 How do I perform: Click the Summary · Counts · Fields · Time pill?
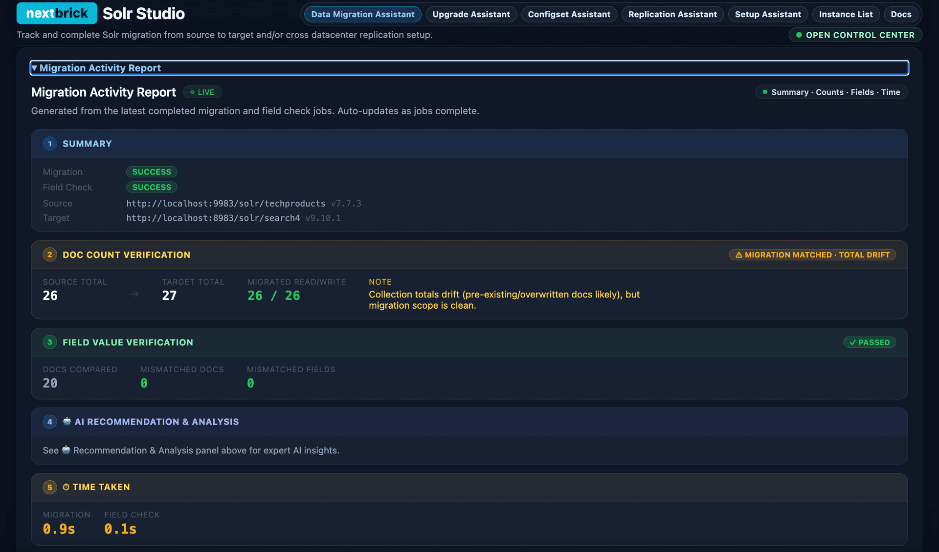click(831, 92)
